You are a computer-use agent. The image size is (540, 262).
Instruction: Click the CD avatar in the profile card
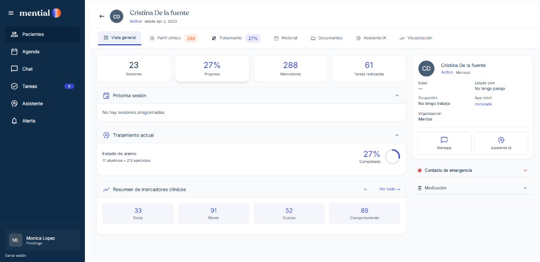click(426, 69)
